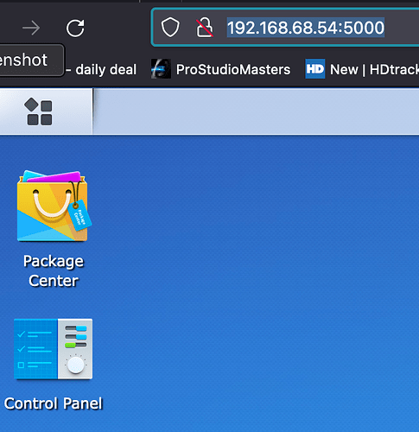Open the tracking protection shield icon
This screenshot has width=419, height=432.
coord(170,28)
